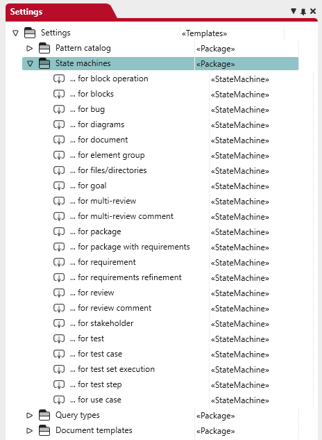The image size is (322, 440).
Task: Click the Pattern catalog package icon
Action: (44, 48)
